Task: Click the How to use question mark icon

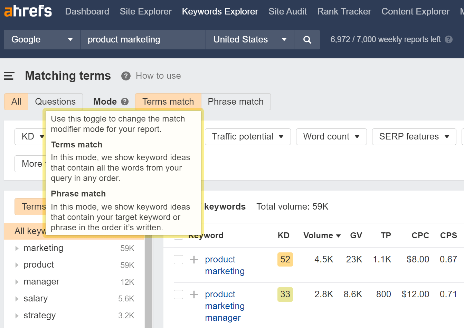Action: coord(126,76)
